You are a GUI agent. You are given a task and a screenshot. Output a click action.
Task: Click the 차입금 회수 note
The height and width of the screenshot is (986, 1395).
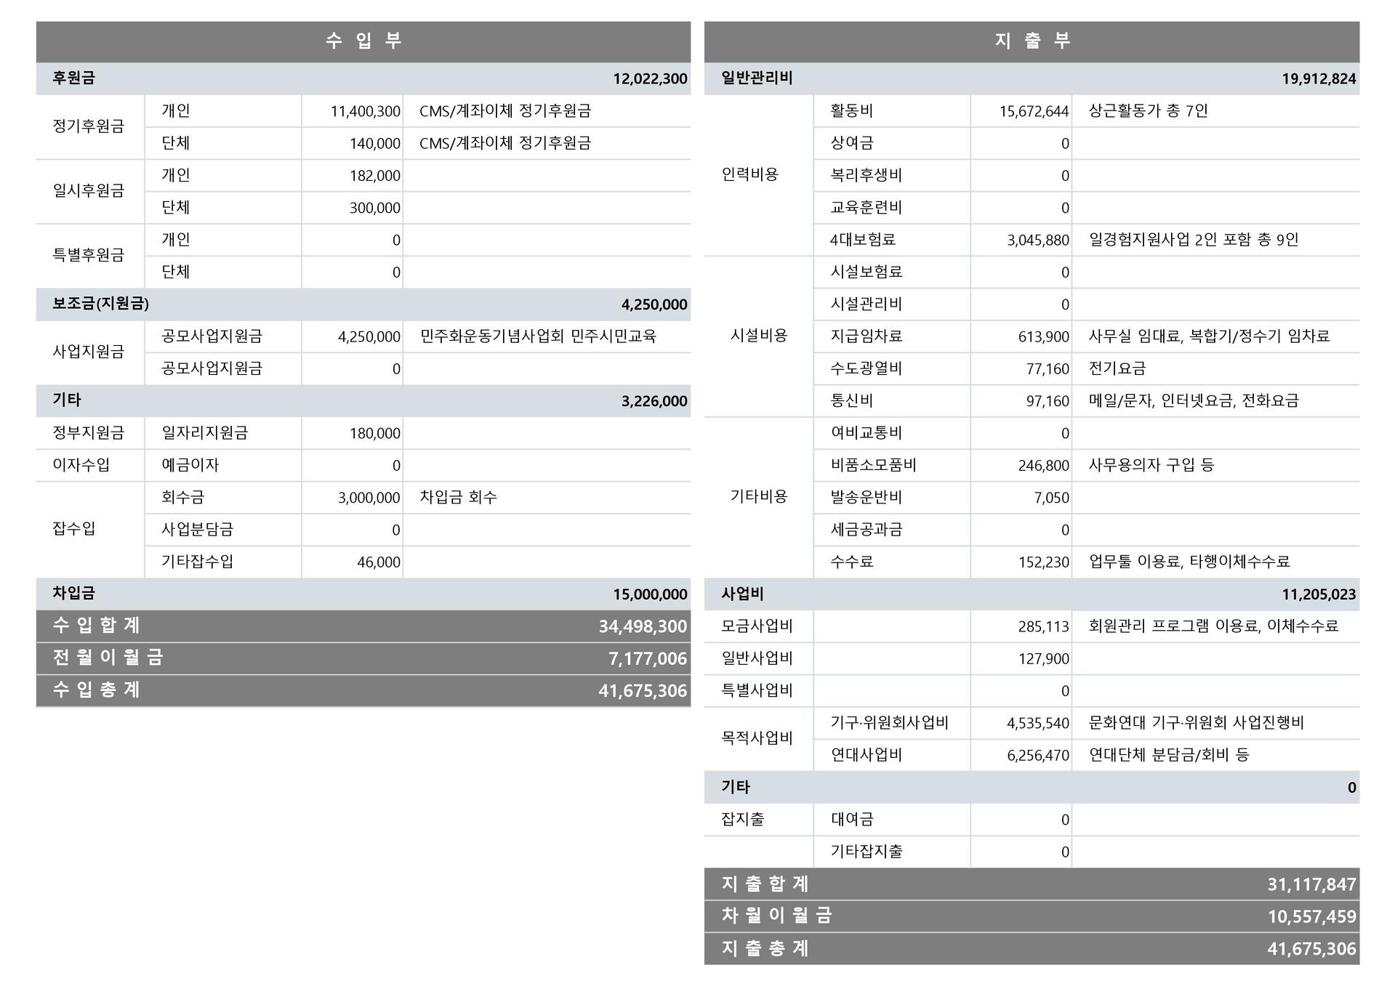pyautogui.click(x=458, y=497)
